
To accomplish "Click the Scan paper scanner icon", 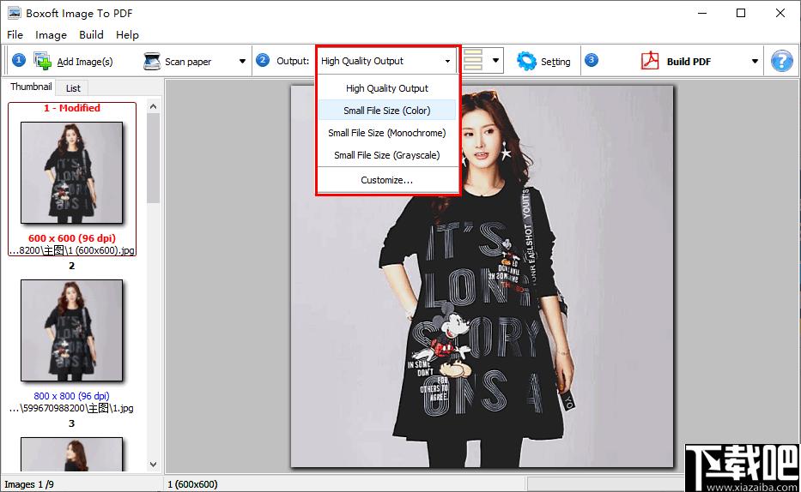I will click(152, 61).
